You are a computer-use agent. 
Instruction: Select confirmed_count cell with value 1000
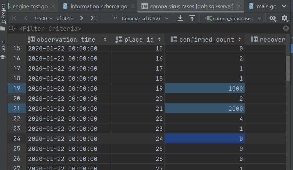pyautogui.click(x=205, y=88)
